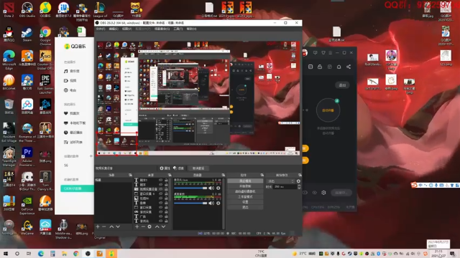Viewport: 460px width, 258px height.
Task: Open desktop audio channel gear settings
Action: [x=218, y=203]
